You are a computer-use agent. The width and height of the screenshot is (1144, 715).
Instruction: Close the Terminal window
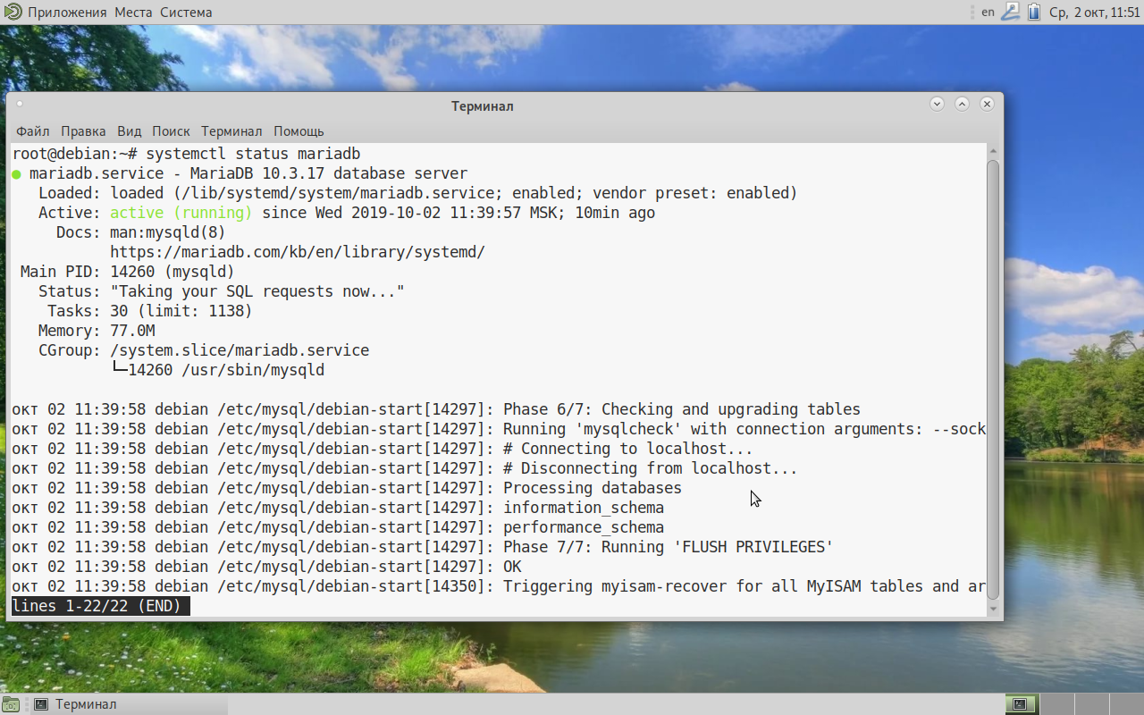tap(987, 104)
